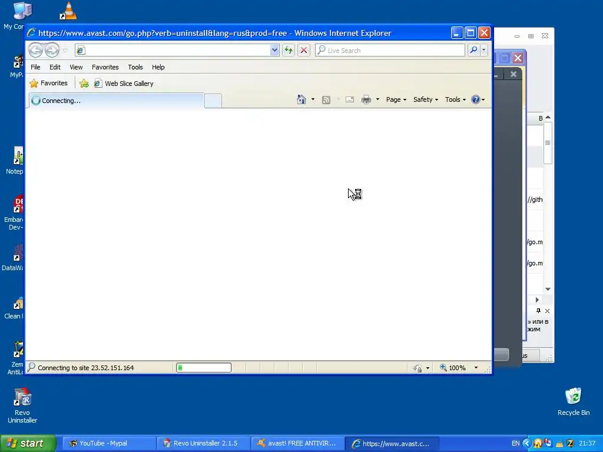Switch to avast! FREE ANTIVIRUS taskbar button
The width and height of the screenshot is (603, 452).
(297, 443)
